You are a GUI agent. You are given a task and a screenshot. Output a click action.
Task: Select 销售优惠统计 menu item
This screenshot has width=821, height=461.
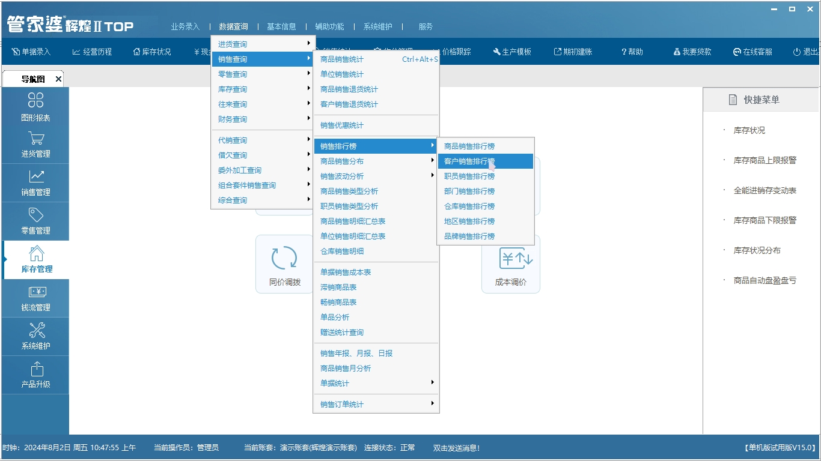coord(376,125)
